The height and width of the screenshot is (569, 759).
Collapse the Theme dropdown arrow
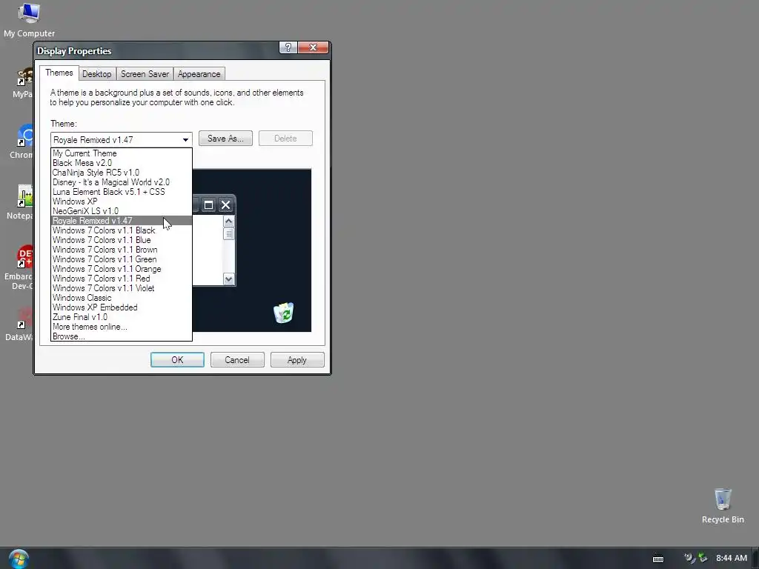tap(185, 140)
